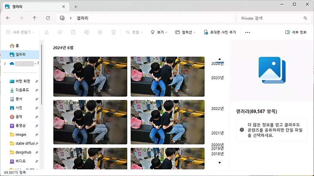
Task: Click the breadcrumb chevron before 갤러리
Action: point(71,18)
